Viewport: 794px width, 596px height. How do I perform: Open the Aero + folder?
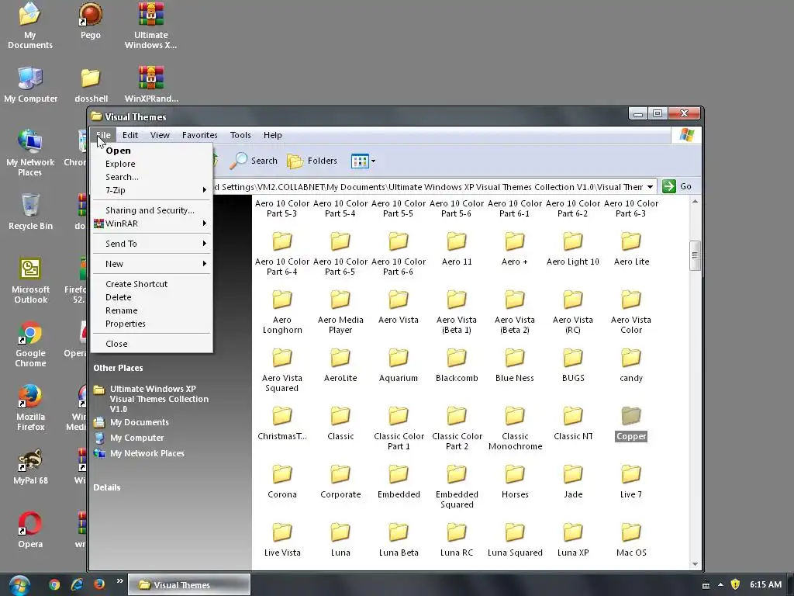[x=515, y=249]
